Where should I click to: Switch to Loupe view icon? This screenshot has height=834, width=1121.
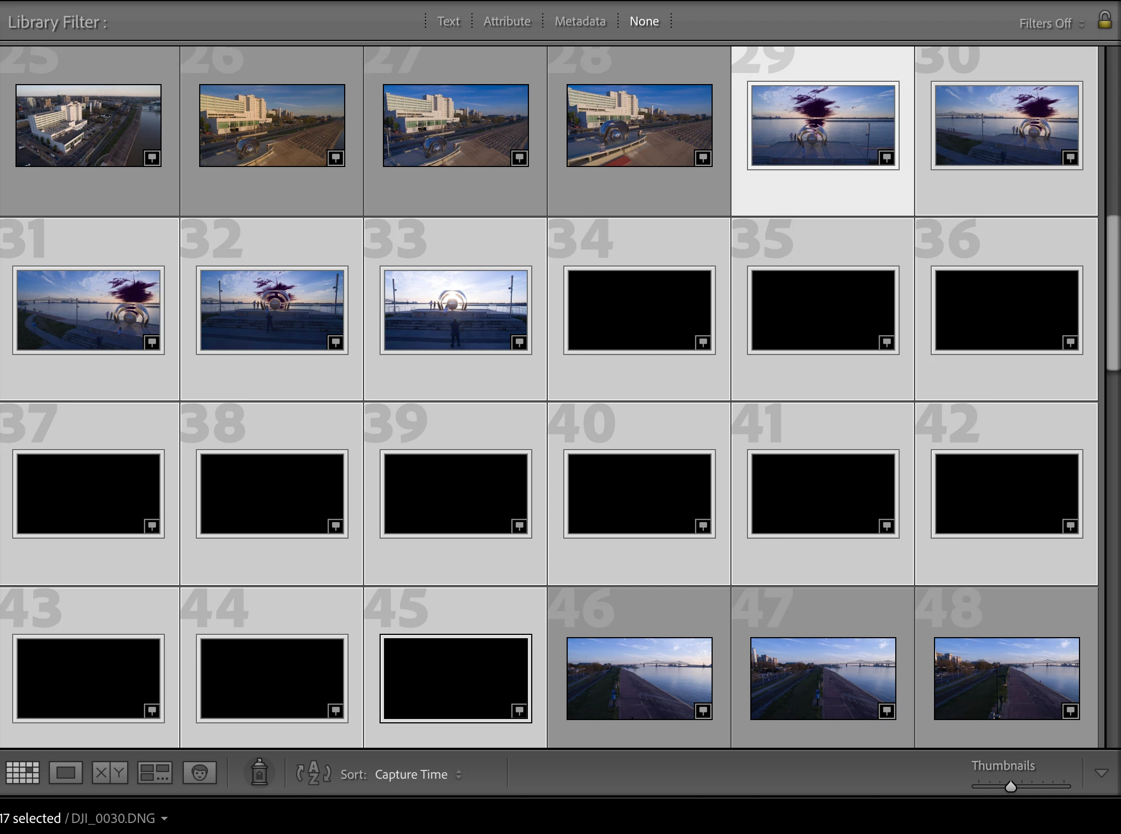pyautogui.click(x=65, y=773)
